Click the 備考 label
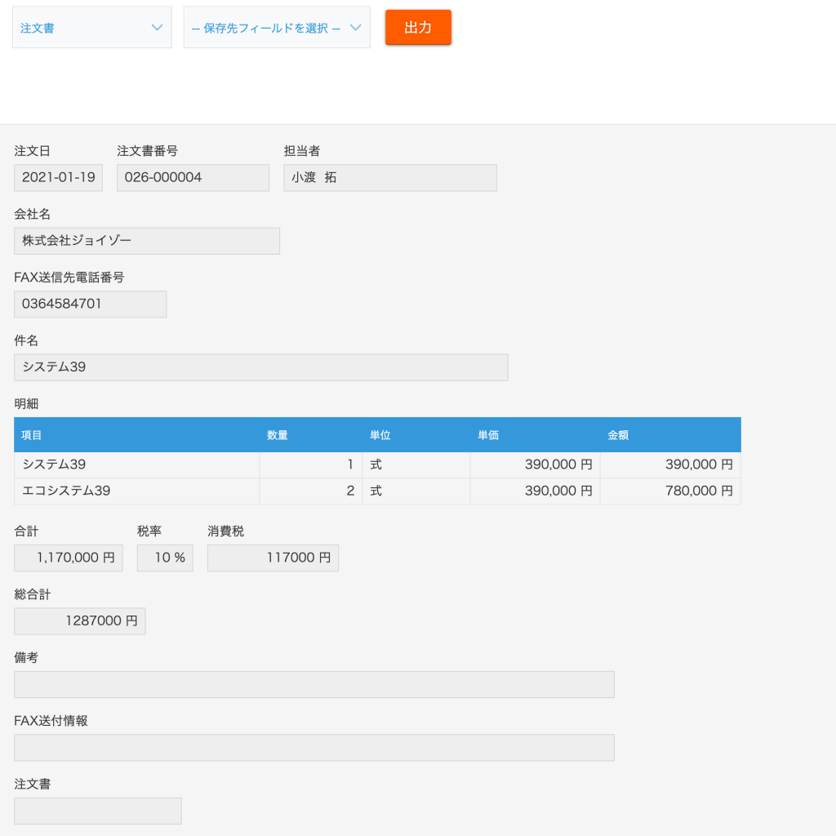 [26, 658]
